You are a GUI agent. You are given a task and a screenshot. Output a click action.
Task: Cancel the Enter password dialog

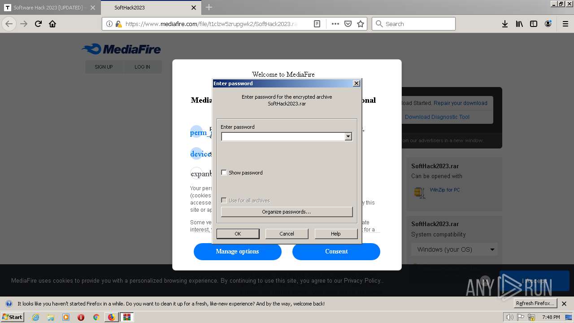click(x=287, y=234)
